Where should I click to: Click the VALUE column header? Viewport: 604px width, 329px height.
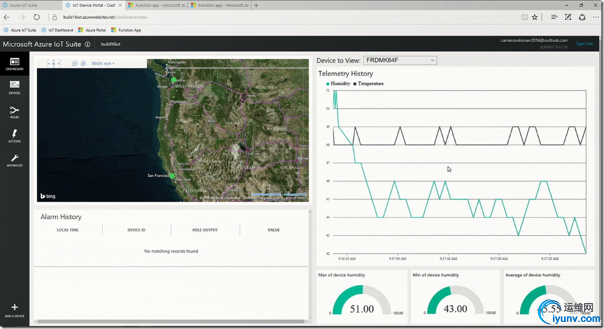click(x=273, y=230)
